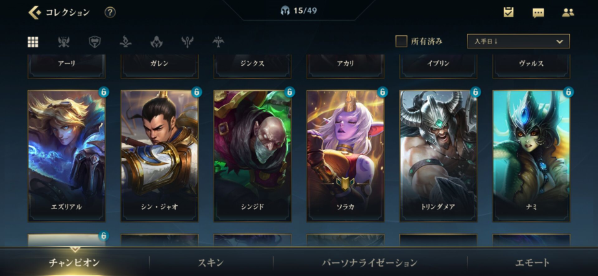Filter by marksman role icon
Viewport: 598px width, 276px height.
coord(218,42)
